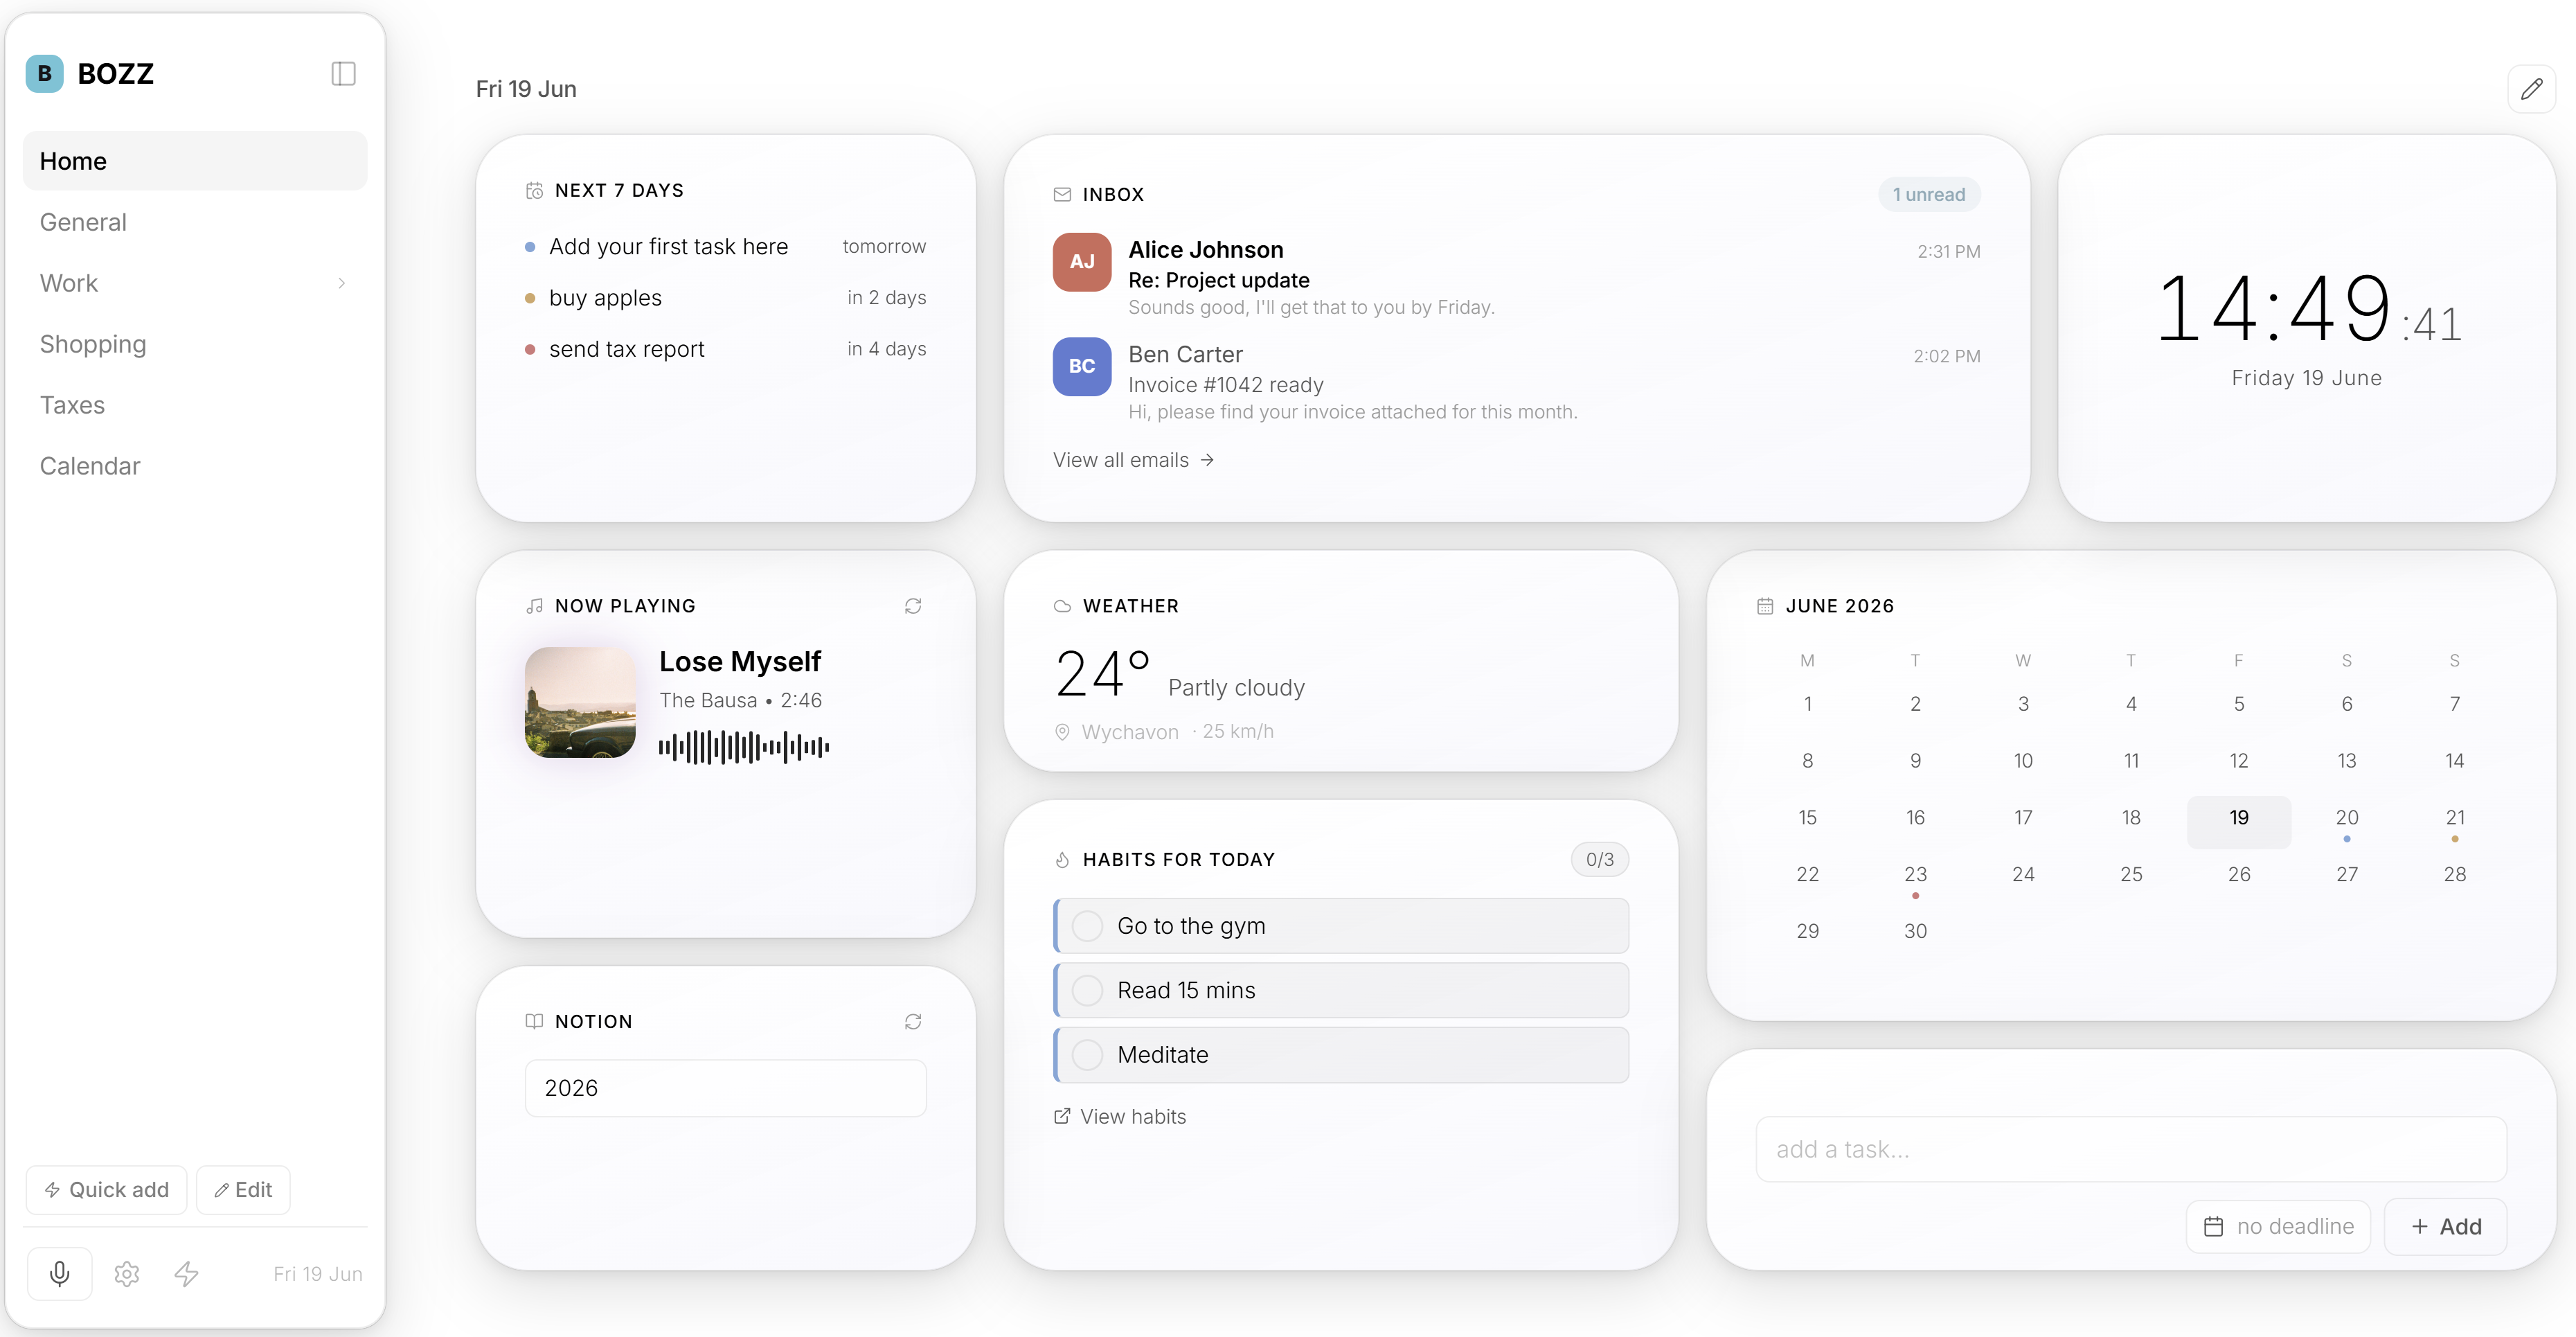Open Shopping list in sidebar
The height and width of the screenshot is (1337, 2576).
pos(195,344)
